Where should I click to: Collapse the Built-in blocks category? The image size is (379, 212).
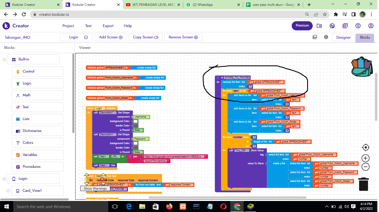tap(4, 59)
